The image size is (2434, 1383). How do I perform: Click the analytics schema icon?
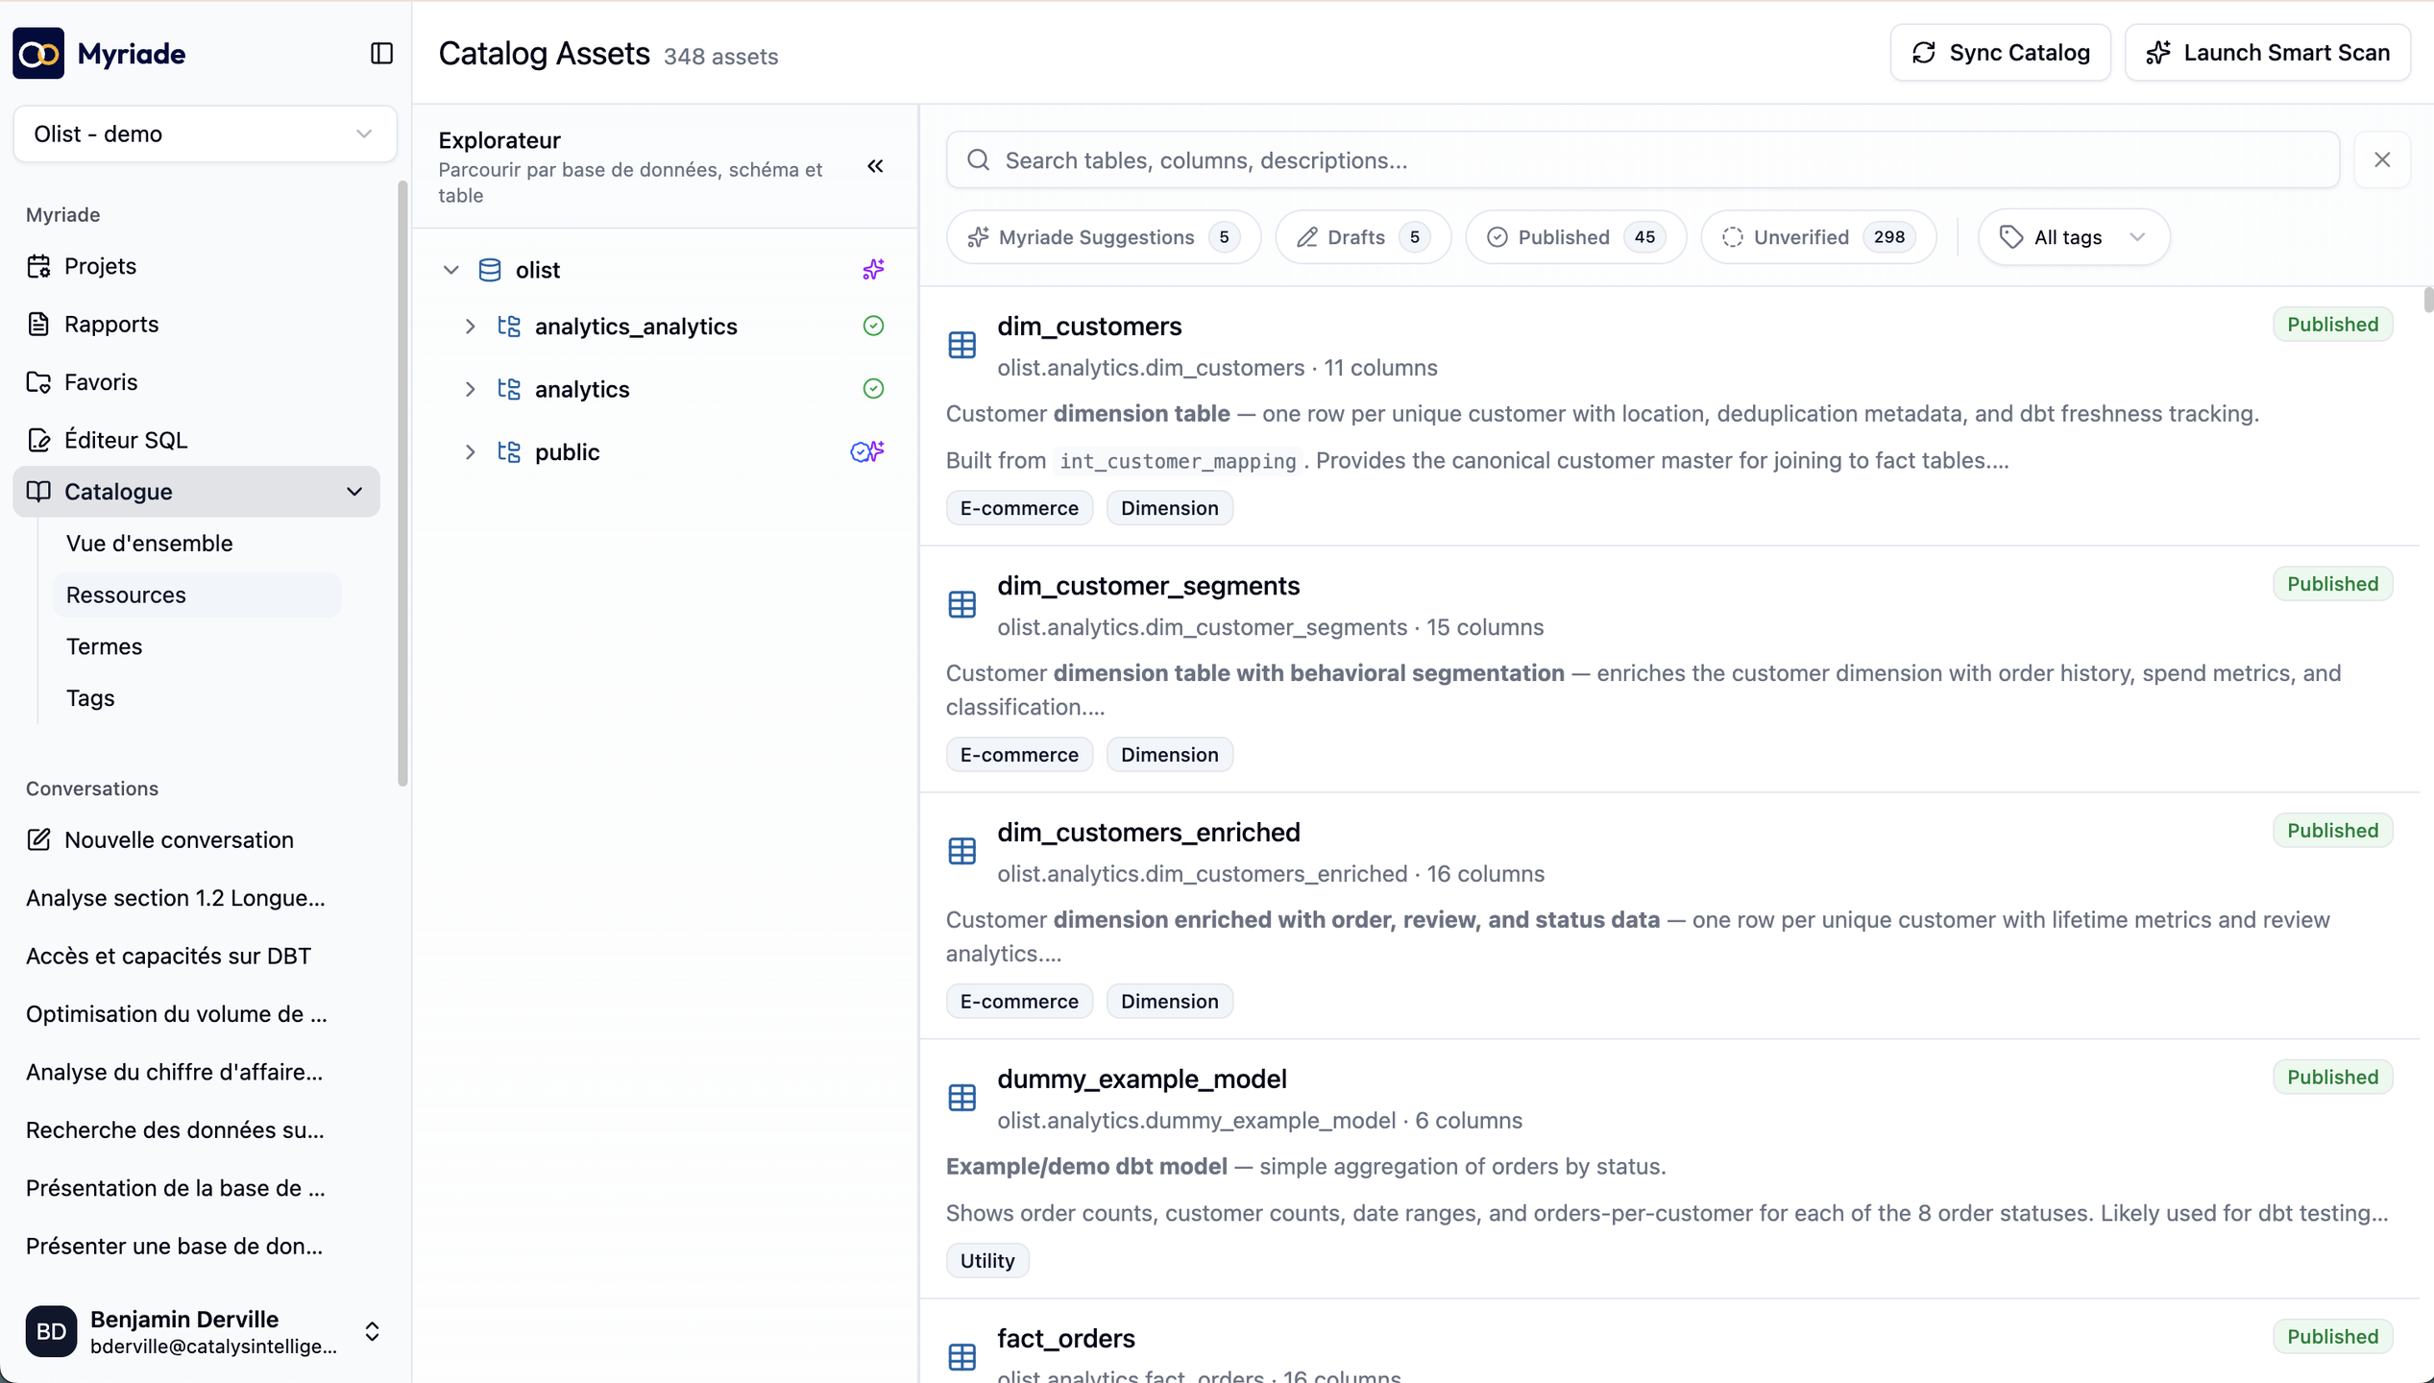pos(509,389)
